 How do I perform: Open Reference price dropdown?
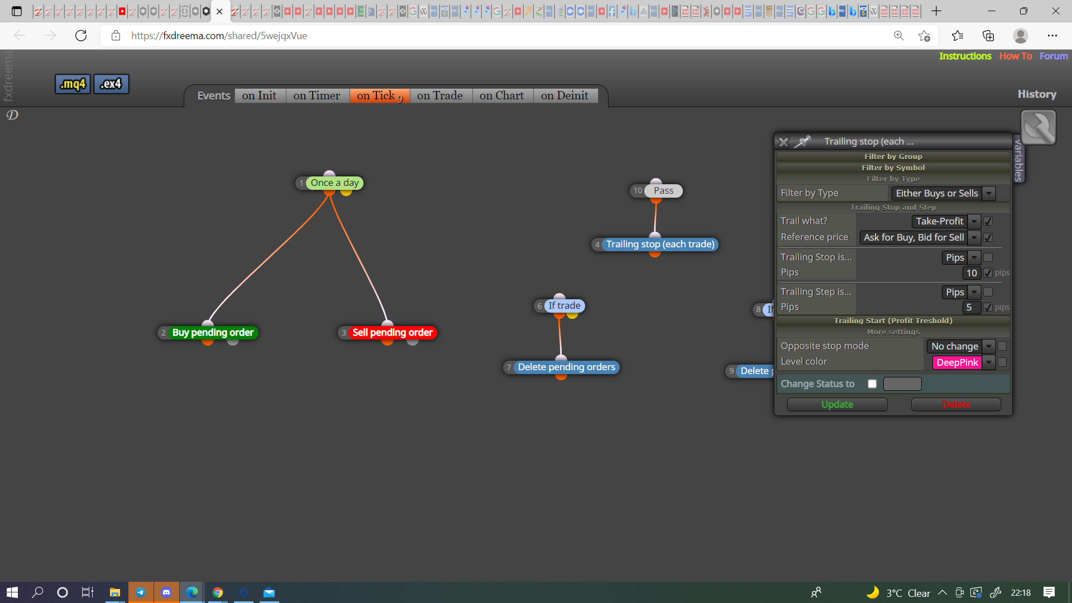point(920,237)
